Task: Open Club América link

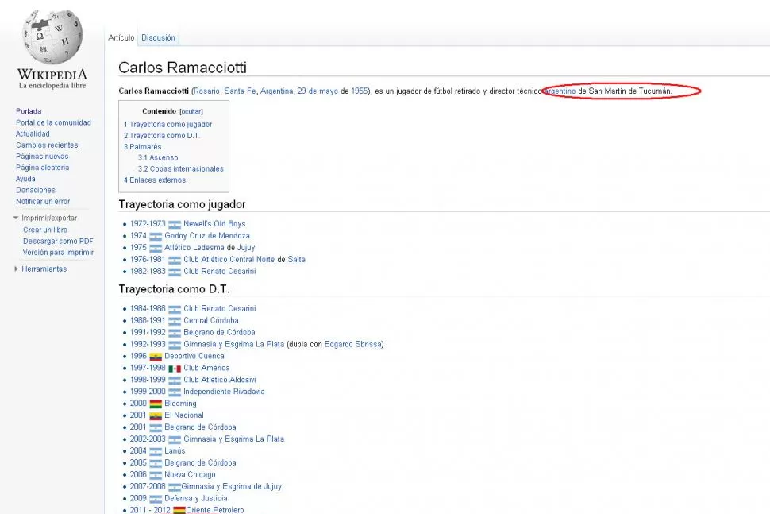Action: (x=206, y=368)
